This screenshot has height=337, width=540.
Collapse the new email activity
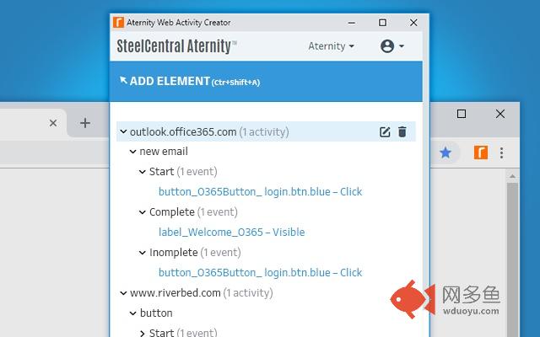tap(132, 152)
